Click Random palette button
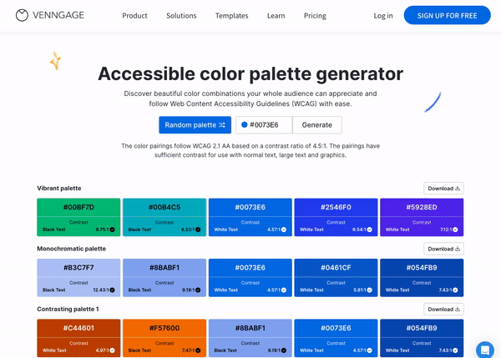The width and height of the screenshot is (501, 358). tap(195, 125)
